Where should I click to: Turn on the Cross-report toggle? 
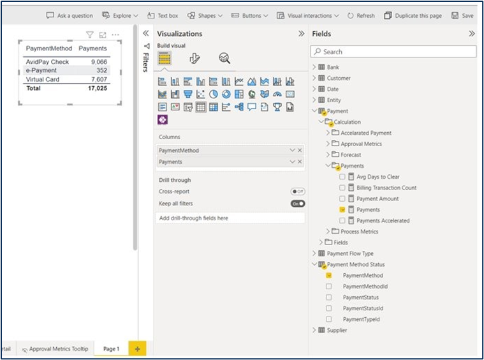coord(298,191)
